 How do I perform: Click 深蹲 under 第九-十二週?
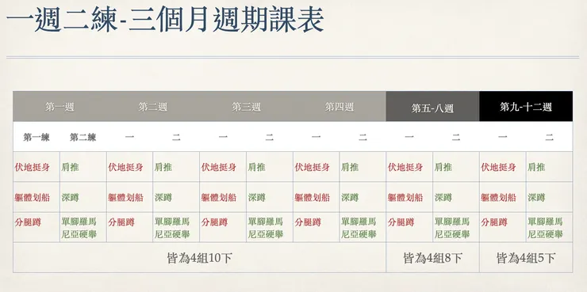536,198
